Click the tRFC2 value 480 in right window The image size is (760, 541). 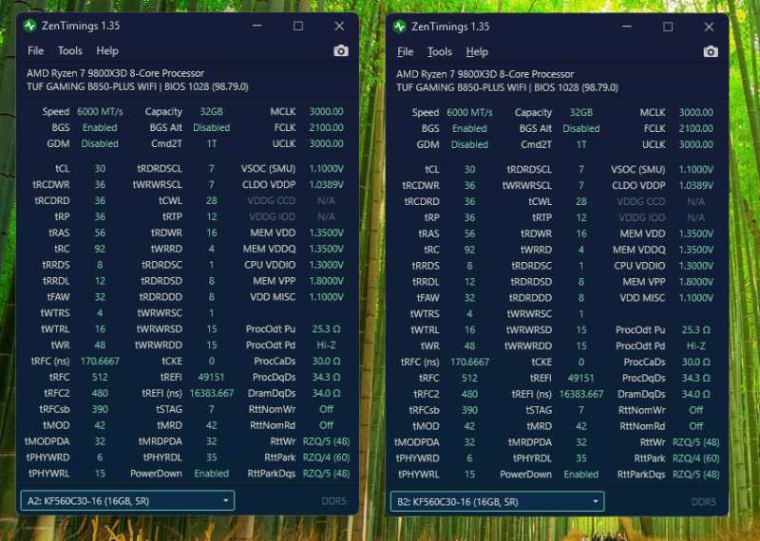tap(469, 394)
